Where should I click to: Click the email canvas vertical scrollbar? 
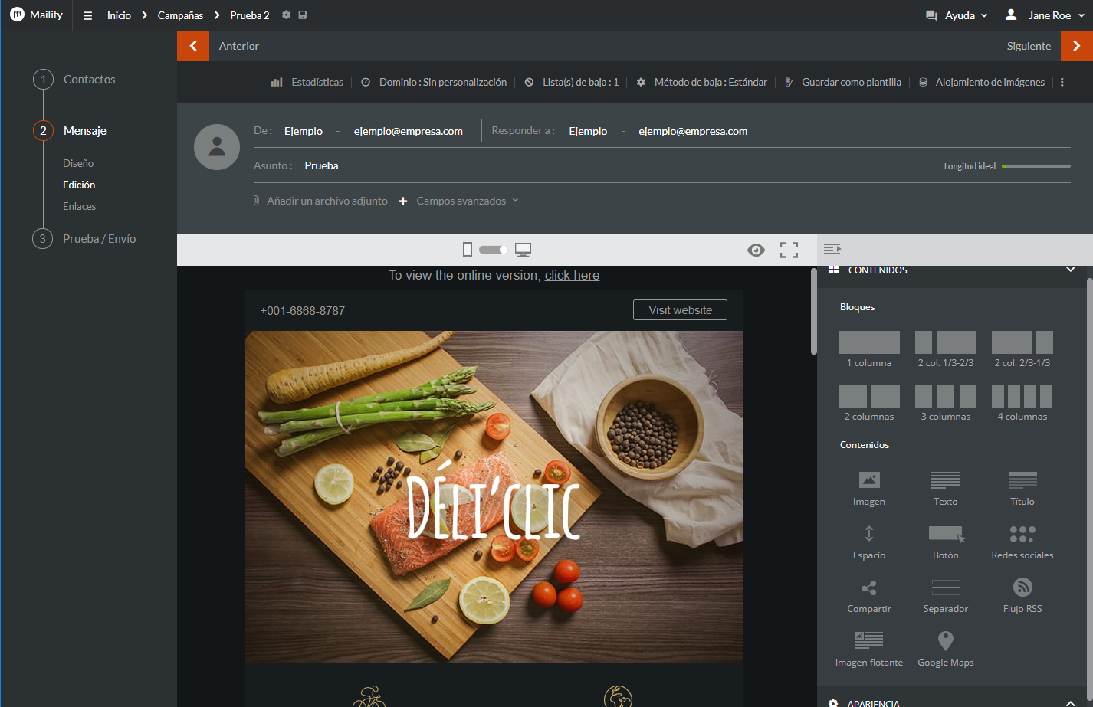pos(813,312)
